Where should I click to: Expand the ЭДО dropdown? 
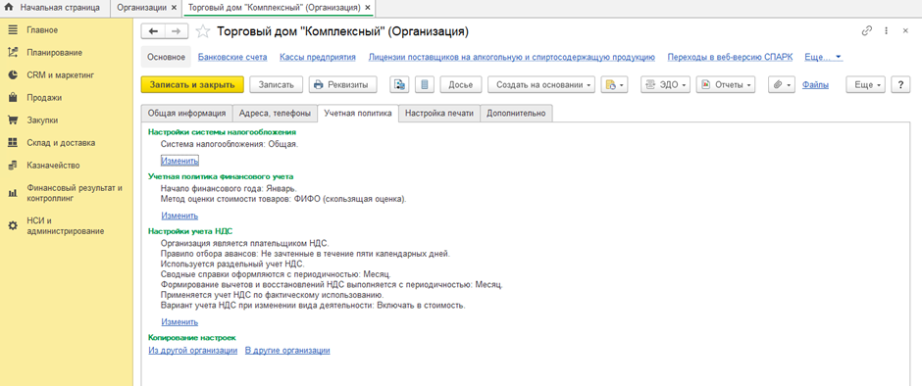click(x=666, y=84)
